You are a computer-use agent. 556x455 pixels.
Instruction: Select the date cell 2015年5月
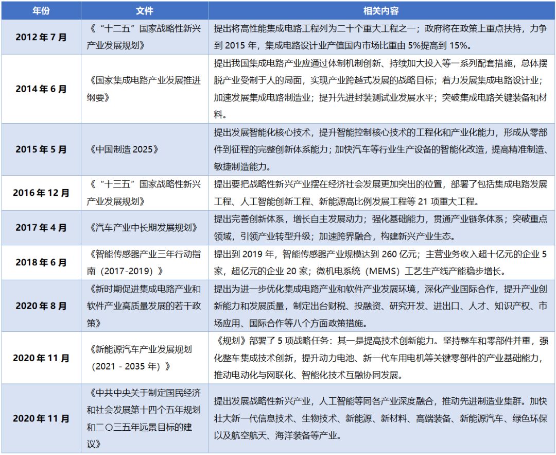(x=41, y=149)
